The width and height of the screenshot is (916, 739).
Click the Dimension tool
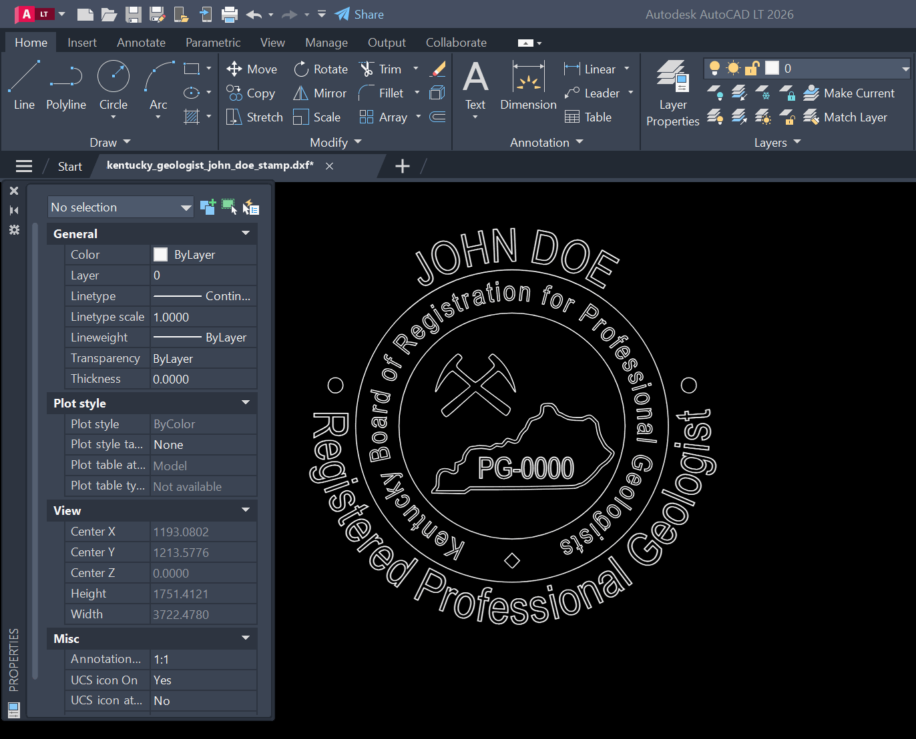(x=528, y=85)
